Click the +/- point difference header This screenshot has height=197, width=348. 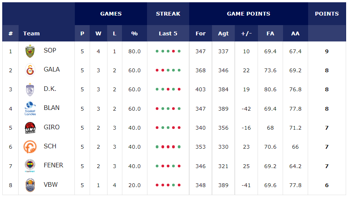[x=246, y=33]
